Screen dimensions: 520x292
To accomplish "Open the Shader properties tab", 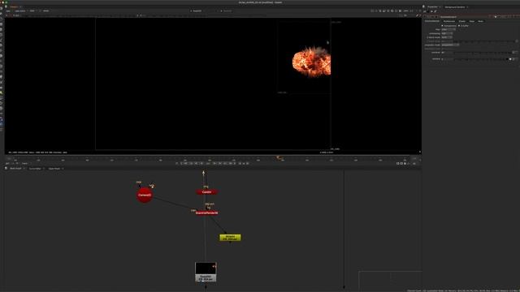I will (462, 21).
